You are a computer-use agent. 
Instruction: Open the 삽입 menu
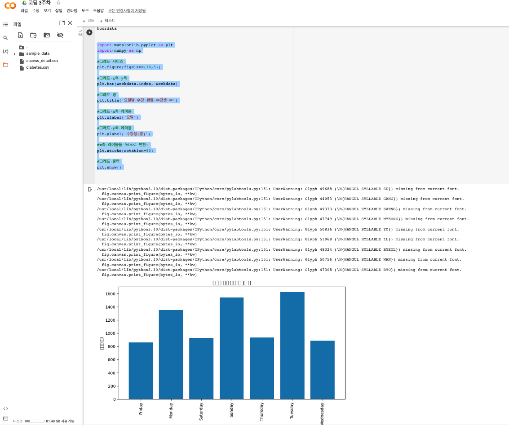59,11
